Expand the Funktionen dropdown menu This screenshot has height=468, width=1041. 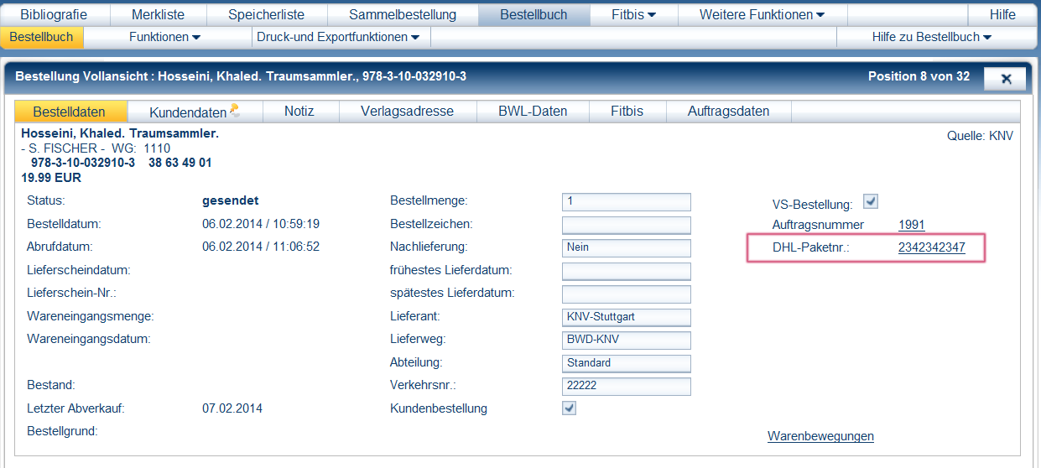[x=164, y=37]
